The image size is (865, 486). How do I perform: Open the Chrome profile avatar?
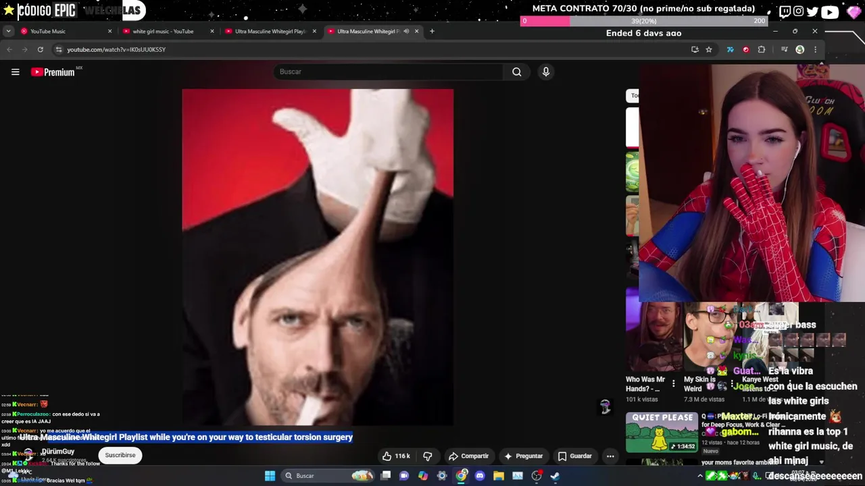[799, 49]
